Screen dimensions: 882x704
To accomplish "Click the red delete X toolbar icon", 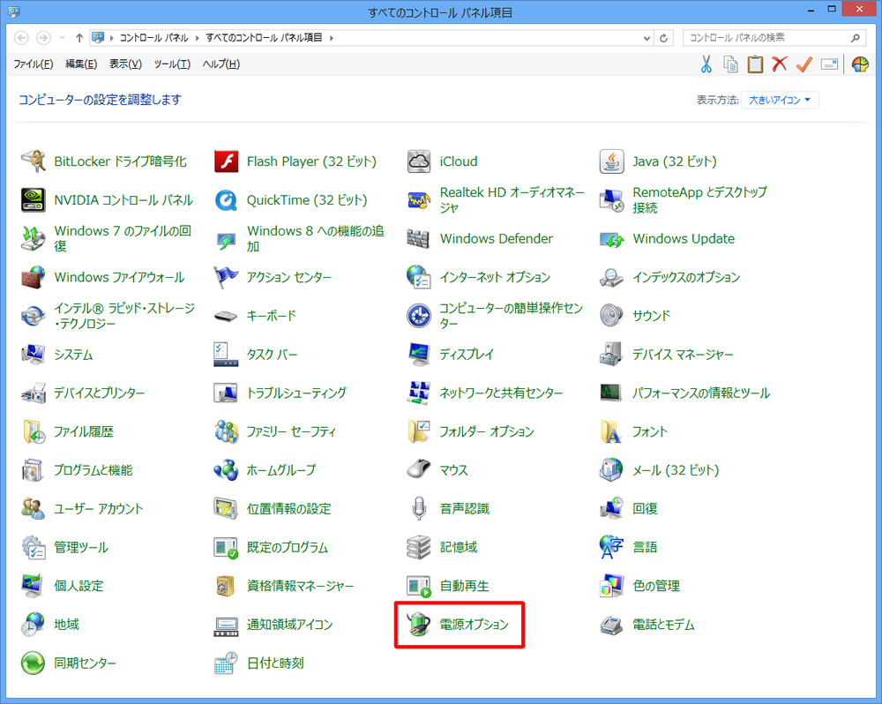I will [779, 64].
